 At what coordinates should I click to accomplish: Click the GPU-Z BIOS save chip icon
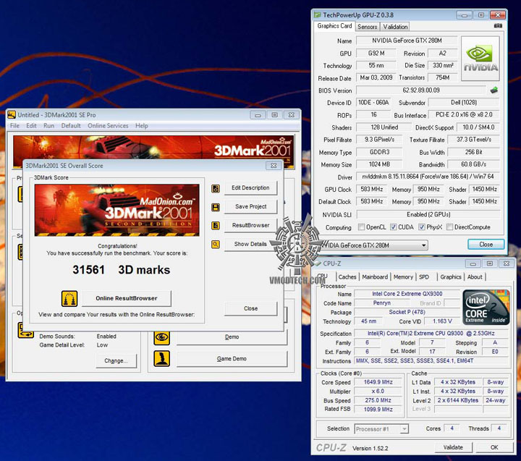[494, 90]
